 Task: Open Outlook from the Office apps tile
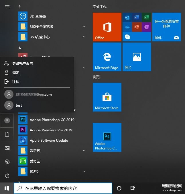[x=127, y=17]
